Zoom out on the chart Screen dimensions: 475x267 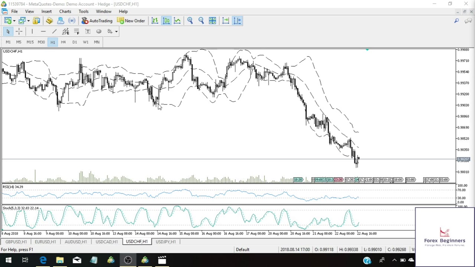201,21
